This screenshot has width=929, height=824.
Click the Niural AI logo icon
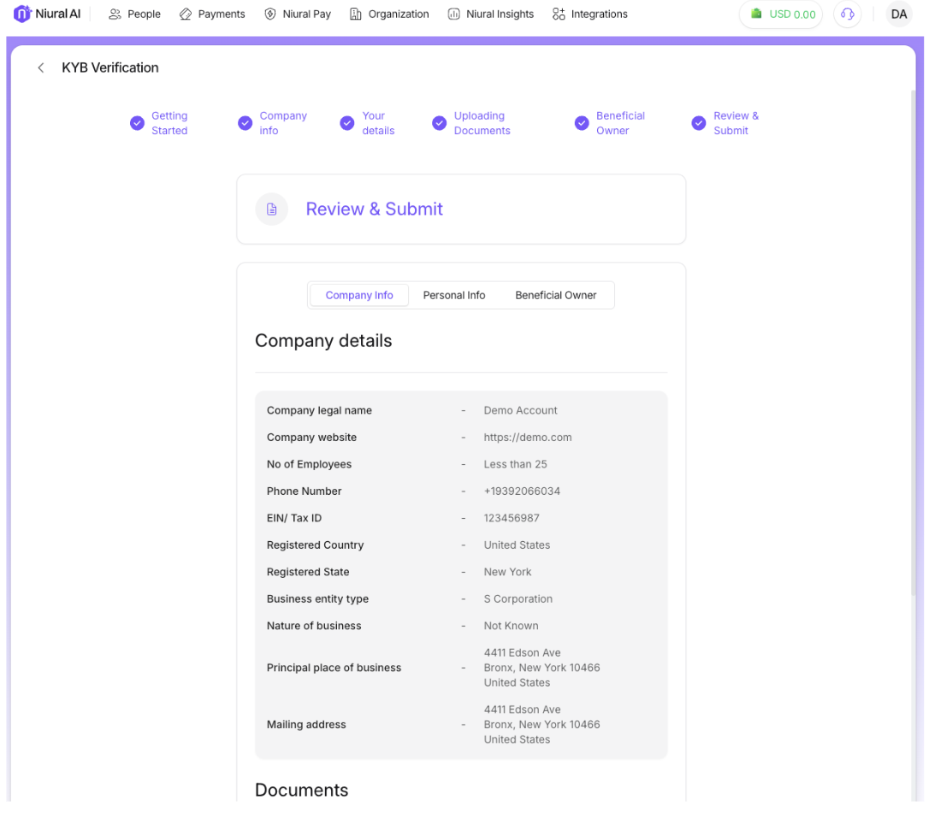coord(22,14)
